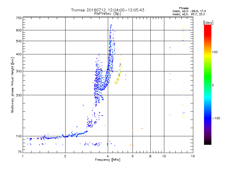Click the 'mean, sd,X: 95.7, 25.3' line
This screenshot has width=227, height=170.
click(x=189, y=14)
